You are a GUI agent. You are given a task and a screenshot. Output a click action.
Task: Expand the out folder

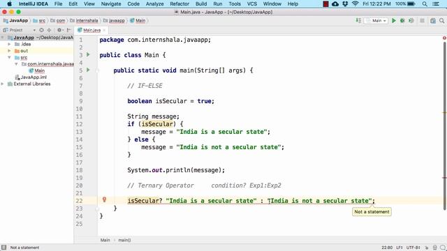(x=9, y=51)
